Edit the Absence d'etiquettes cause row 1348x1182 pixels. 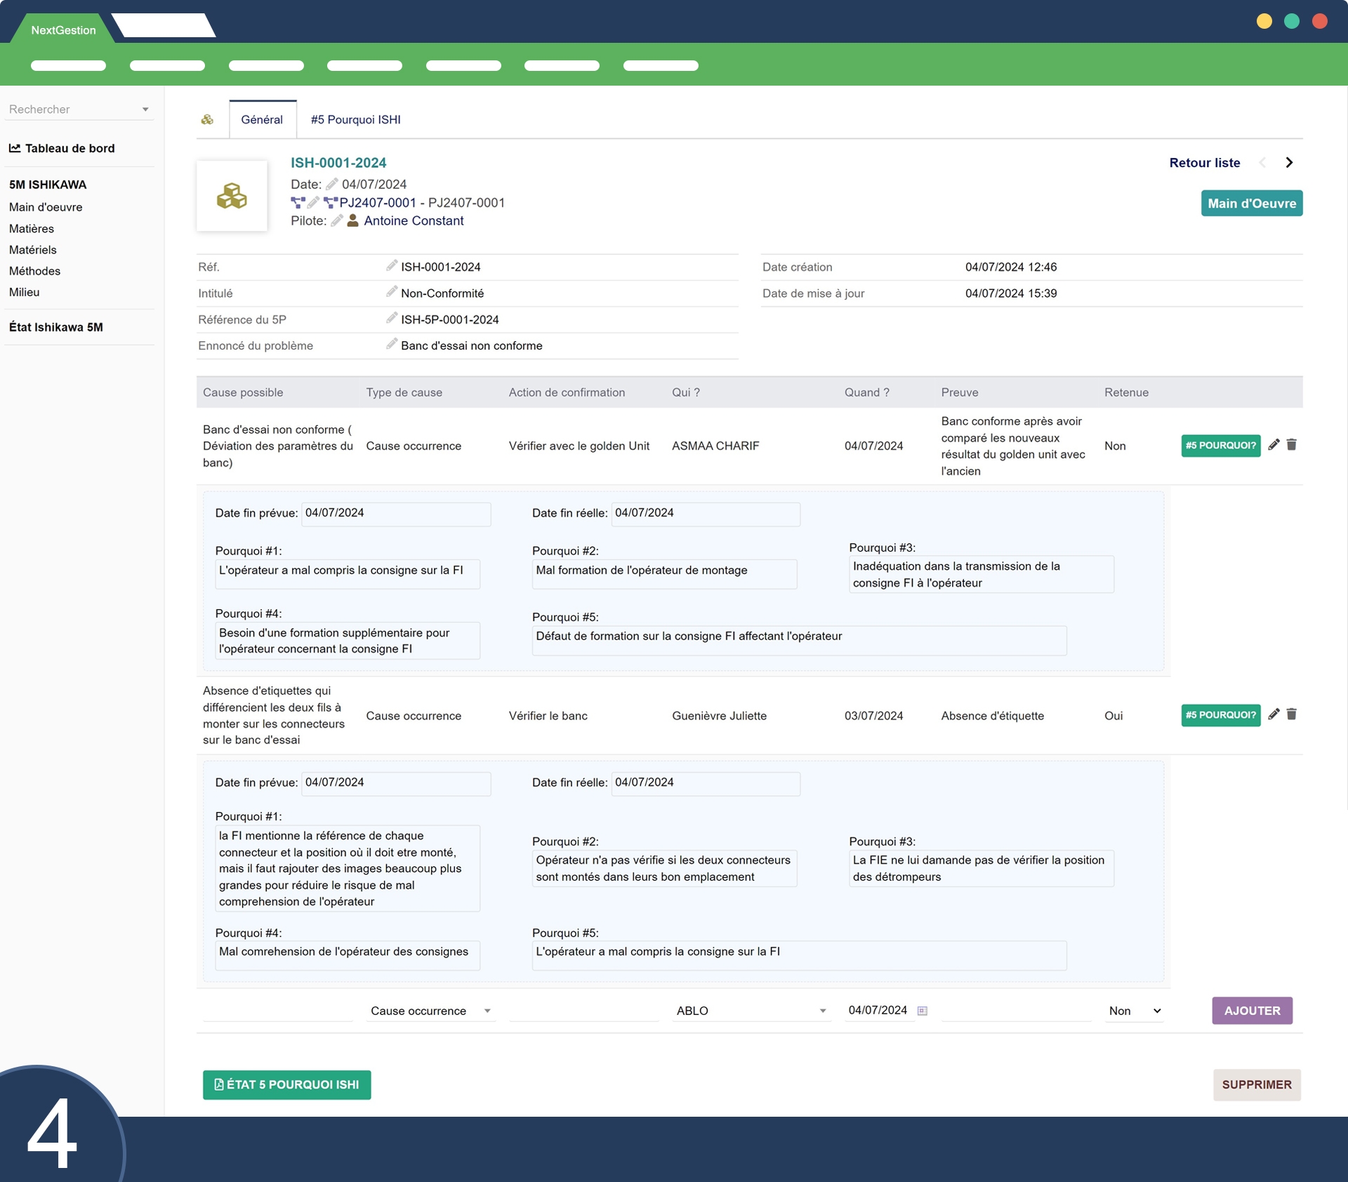1274,714
